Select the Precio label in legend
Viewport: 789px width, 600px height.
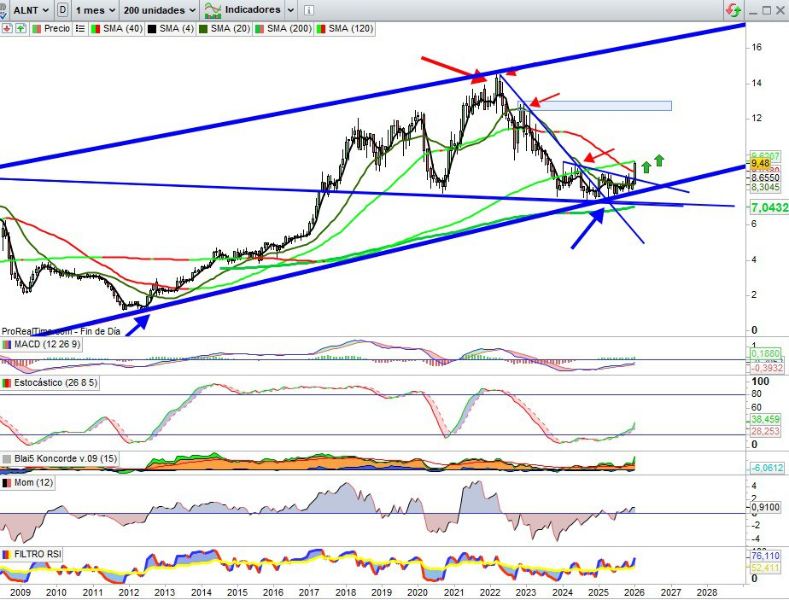56,28
